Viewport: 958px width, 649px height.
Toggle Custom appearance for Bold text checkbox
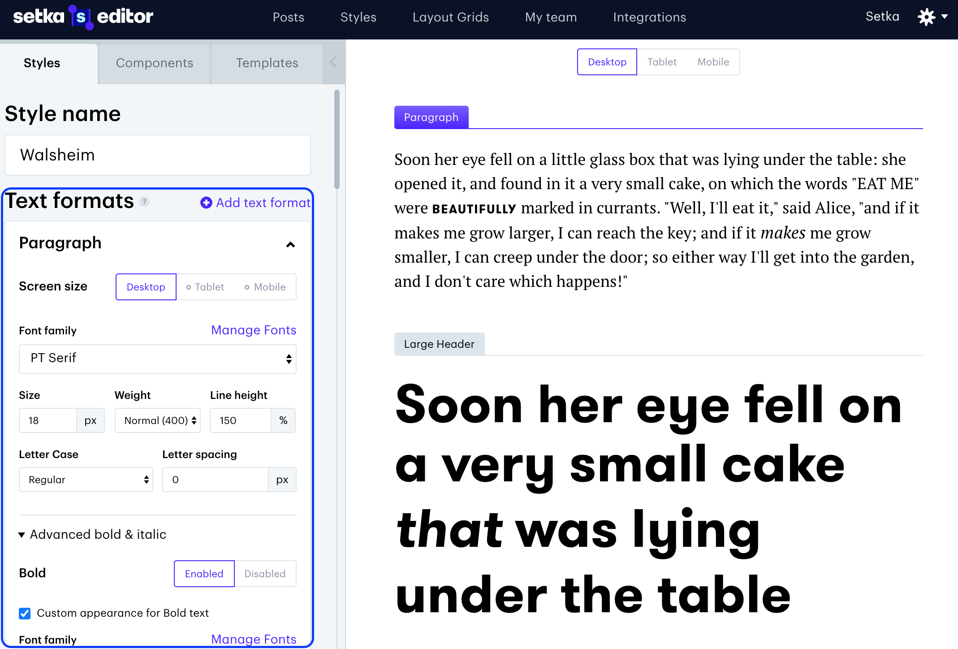[x=25, y=613]
